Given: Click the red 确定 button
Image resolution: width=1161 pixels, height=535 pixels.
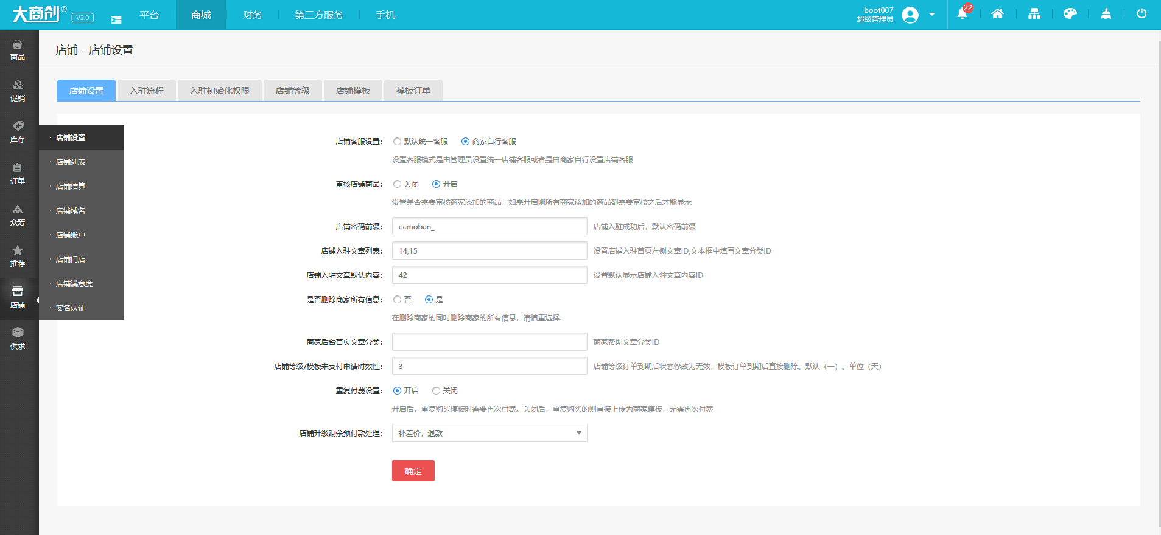Looking at the screenshot, I should pos(413,471).
